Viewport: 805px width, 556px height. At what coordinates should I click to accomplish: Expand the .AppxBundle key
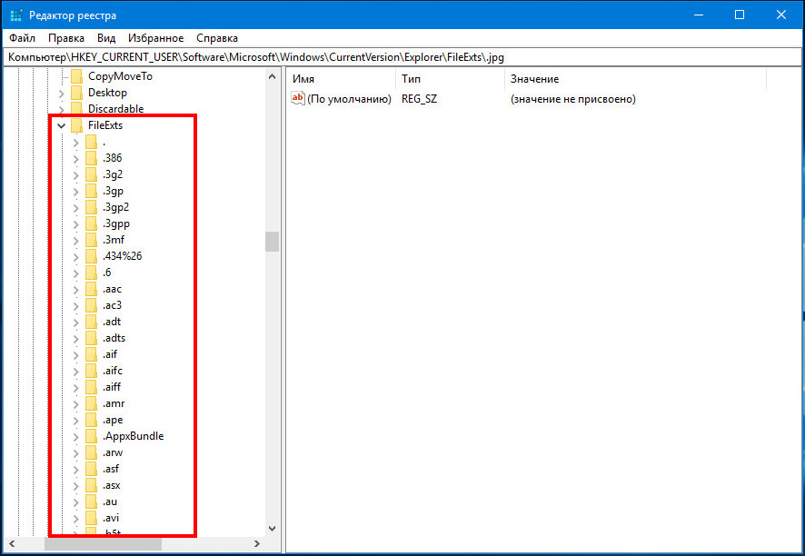click(x=76, y=436)
